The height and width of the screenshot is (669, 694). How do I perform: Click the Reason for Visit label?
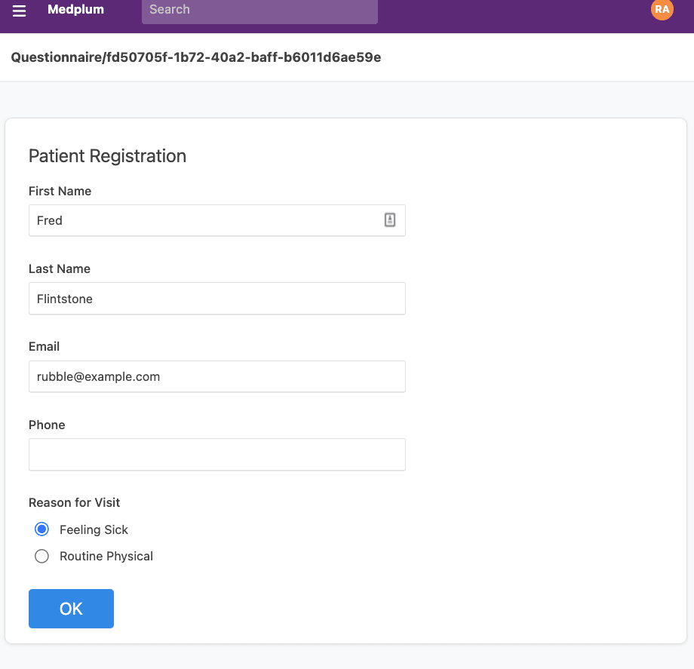[74, 502]
